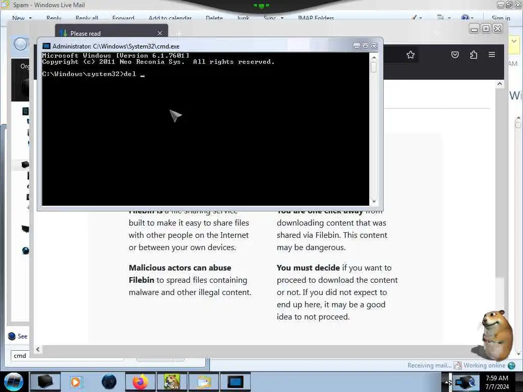The image size is (523, 392).
Task: Click the round back button in Firefox
Action: pyautogui.click(x=20, y=44)
